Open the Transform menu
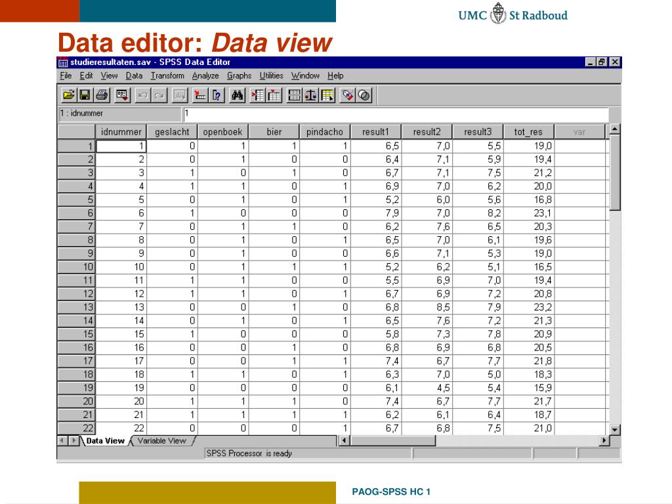The height and width of the screenshot is (504, 672). coord(167,75)
